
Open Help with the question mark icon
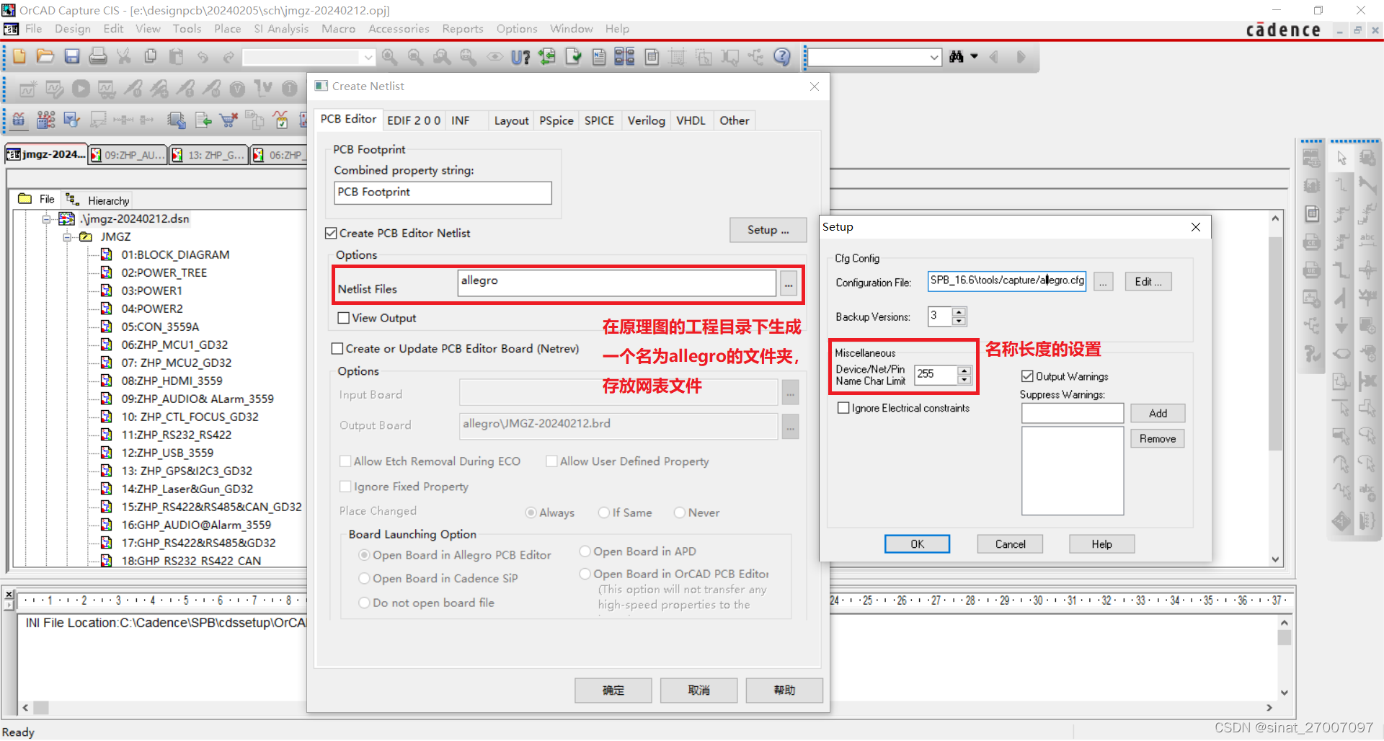pyautogui.click(x=781, y=56)
